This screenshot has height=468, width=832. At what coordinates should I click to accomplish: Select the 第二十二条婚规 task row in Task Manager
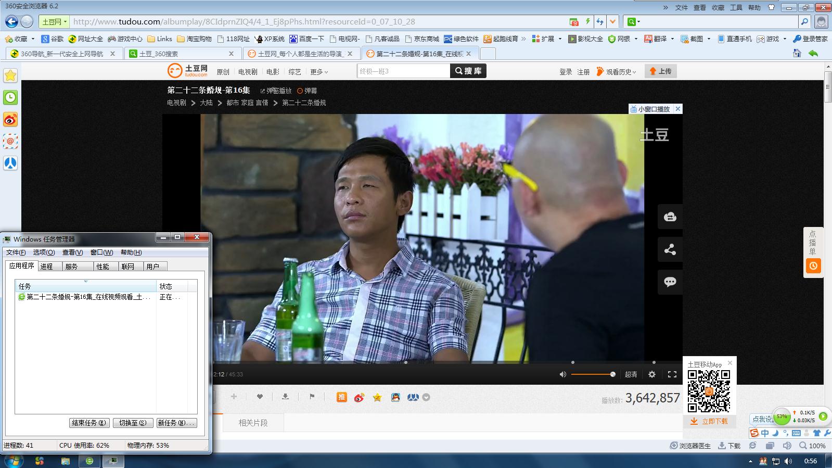click(x=106, y=297)
